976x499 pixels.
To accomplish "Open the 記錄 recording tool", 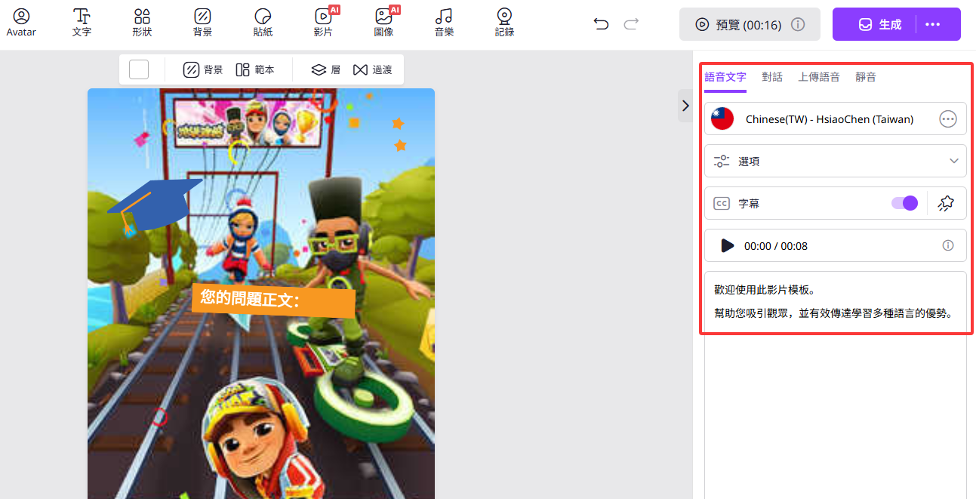I will tap(504, 23).
